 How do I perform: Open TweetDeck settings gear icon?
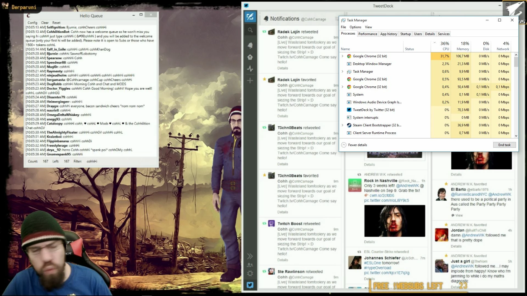tap(250, 273)
